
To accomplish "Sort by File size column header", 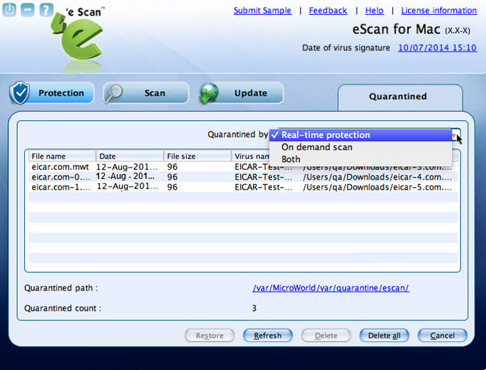I will click(x=197, y=156).
